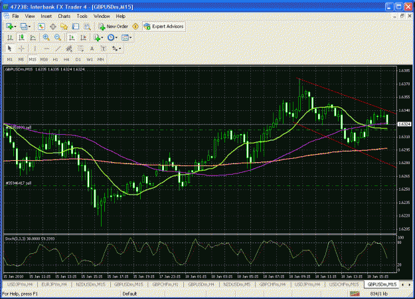Open the File menu
The width and height of the screenshot is (415, 299).
click(x=16, y=16)
